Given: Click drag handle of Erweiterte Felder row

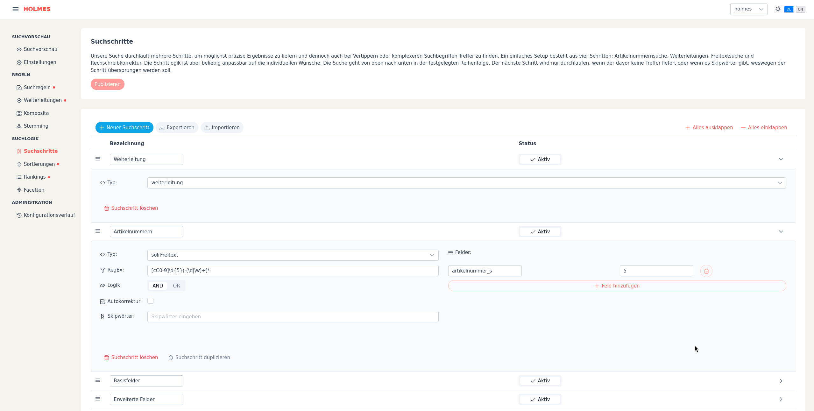Looking at the screenshot, I should (x=98, y=399).
